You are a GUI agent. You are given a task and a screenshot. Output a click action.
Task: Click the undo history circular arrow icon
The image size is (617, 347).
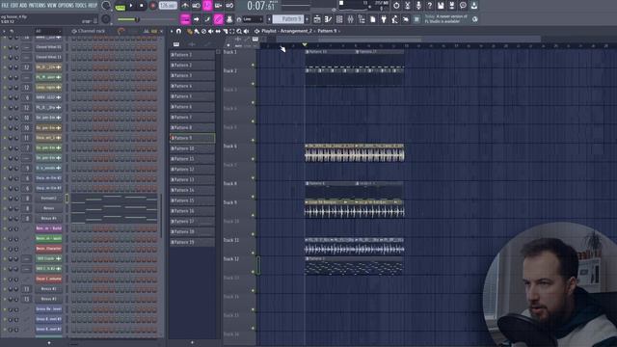tap(396, 6)
